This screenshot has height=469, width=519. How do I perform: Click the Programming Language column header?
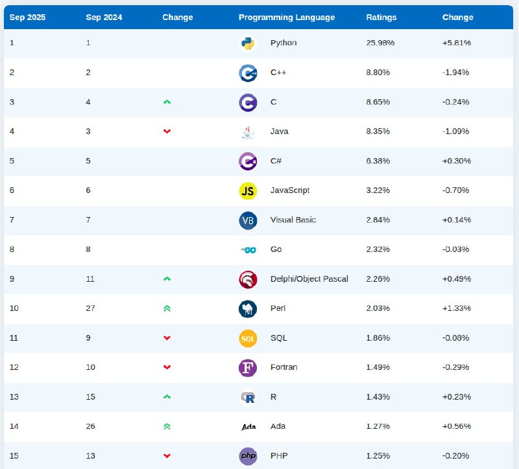[287, 17]
